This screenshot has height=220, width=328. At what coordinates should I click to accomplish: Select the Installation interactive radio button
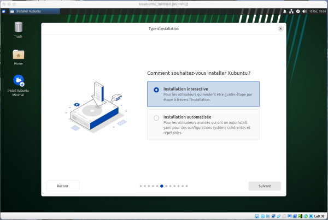156,90
